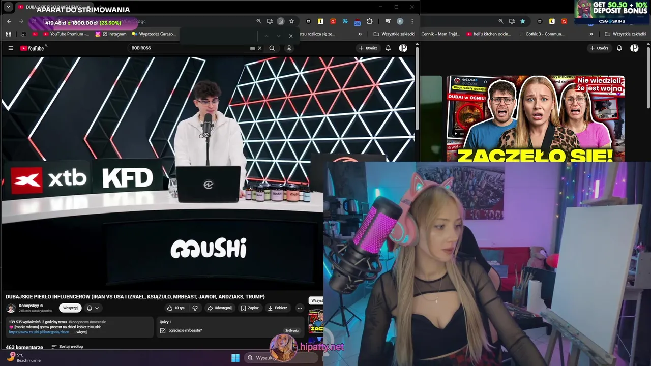
Task: Run the YouTube search magnifier button
Action: pyautogui.click(x=272, y=48)
